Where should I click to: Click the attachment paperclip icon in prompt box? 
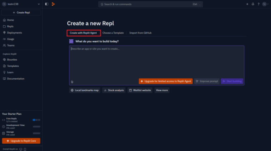coord(72,81)
